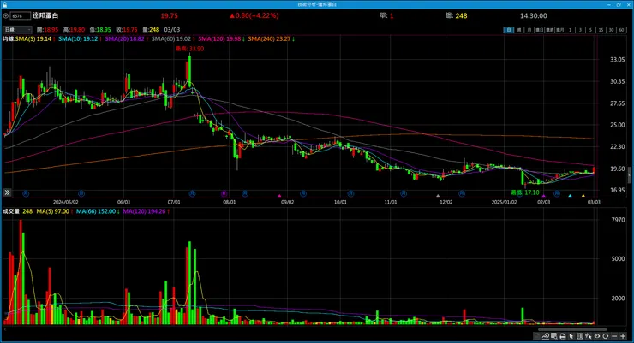Select the 還週 adjusted weekly period
The width and height of the screenshot is (634, 343).
point(549,30)
